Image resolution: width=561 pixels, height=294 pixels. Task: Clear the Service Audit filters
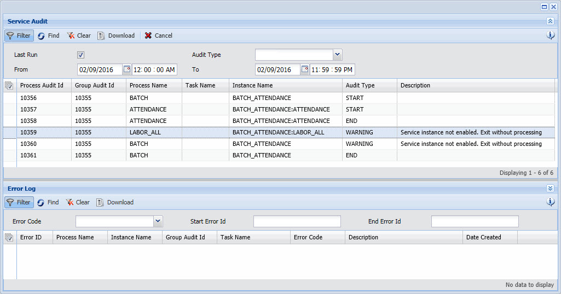pyautogui.click(x=79, y=36)
